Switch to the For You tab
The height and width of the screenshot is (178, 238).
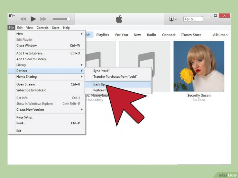pyautogui.click(x=122, y=35)
